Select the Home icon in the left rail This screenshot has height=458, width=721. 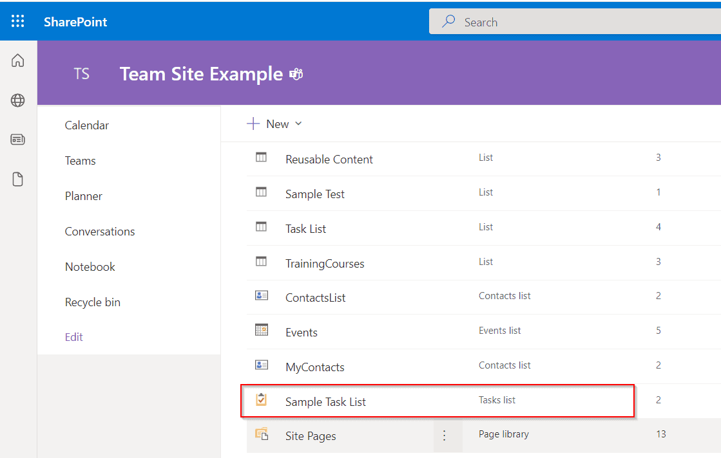(17, 60)
